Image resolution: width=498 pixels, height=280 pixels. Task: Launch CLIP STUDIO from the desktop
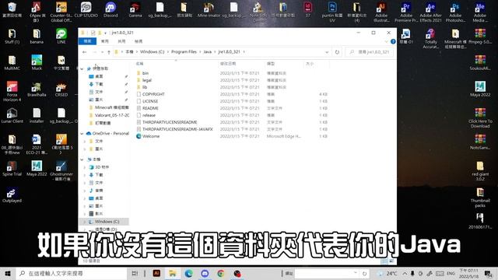(x=86, y=9)
